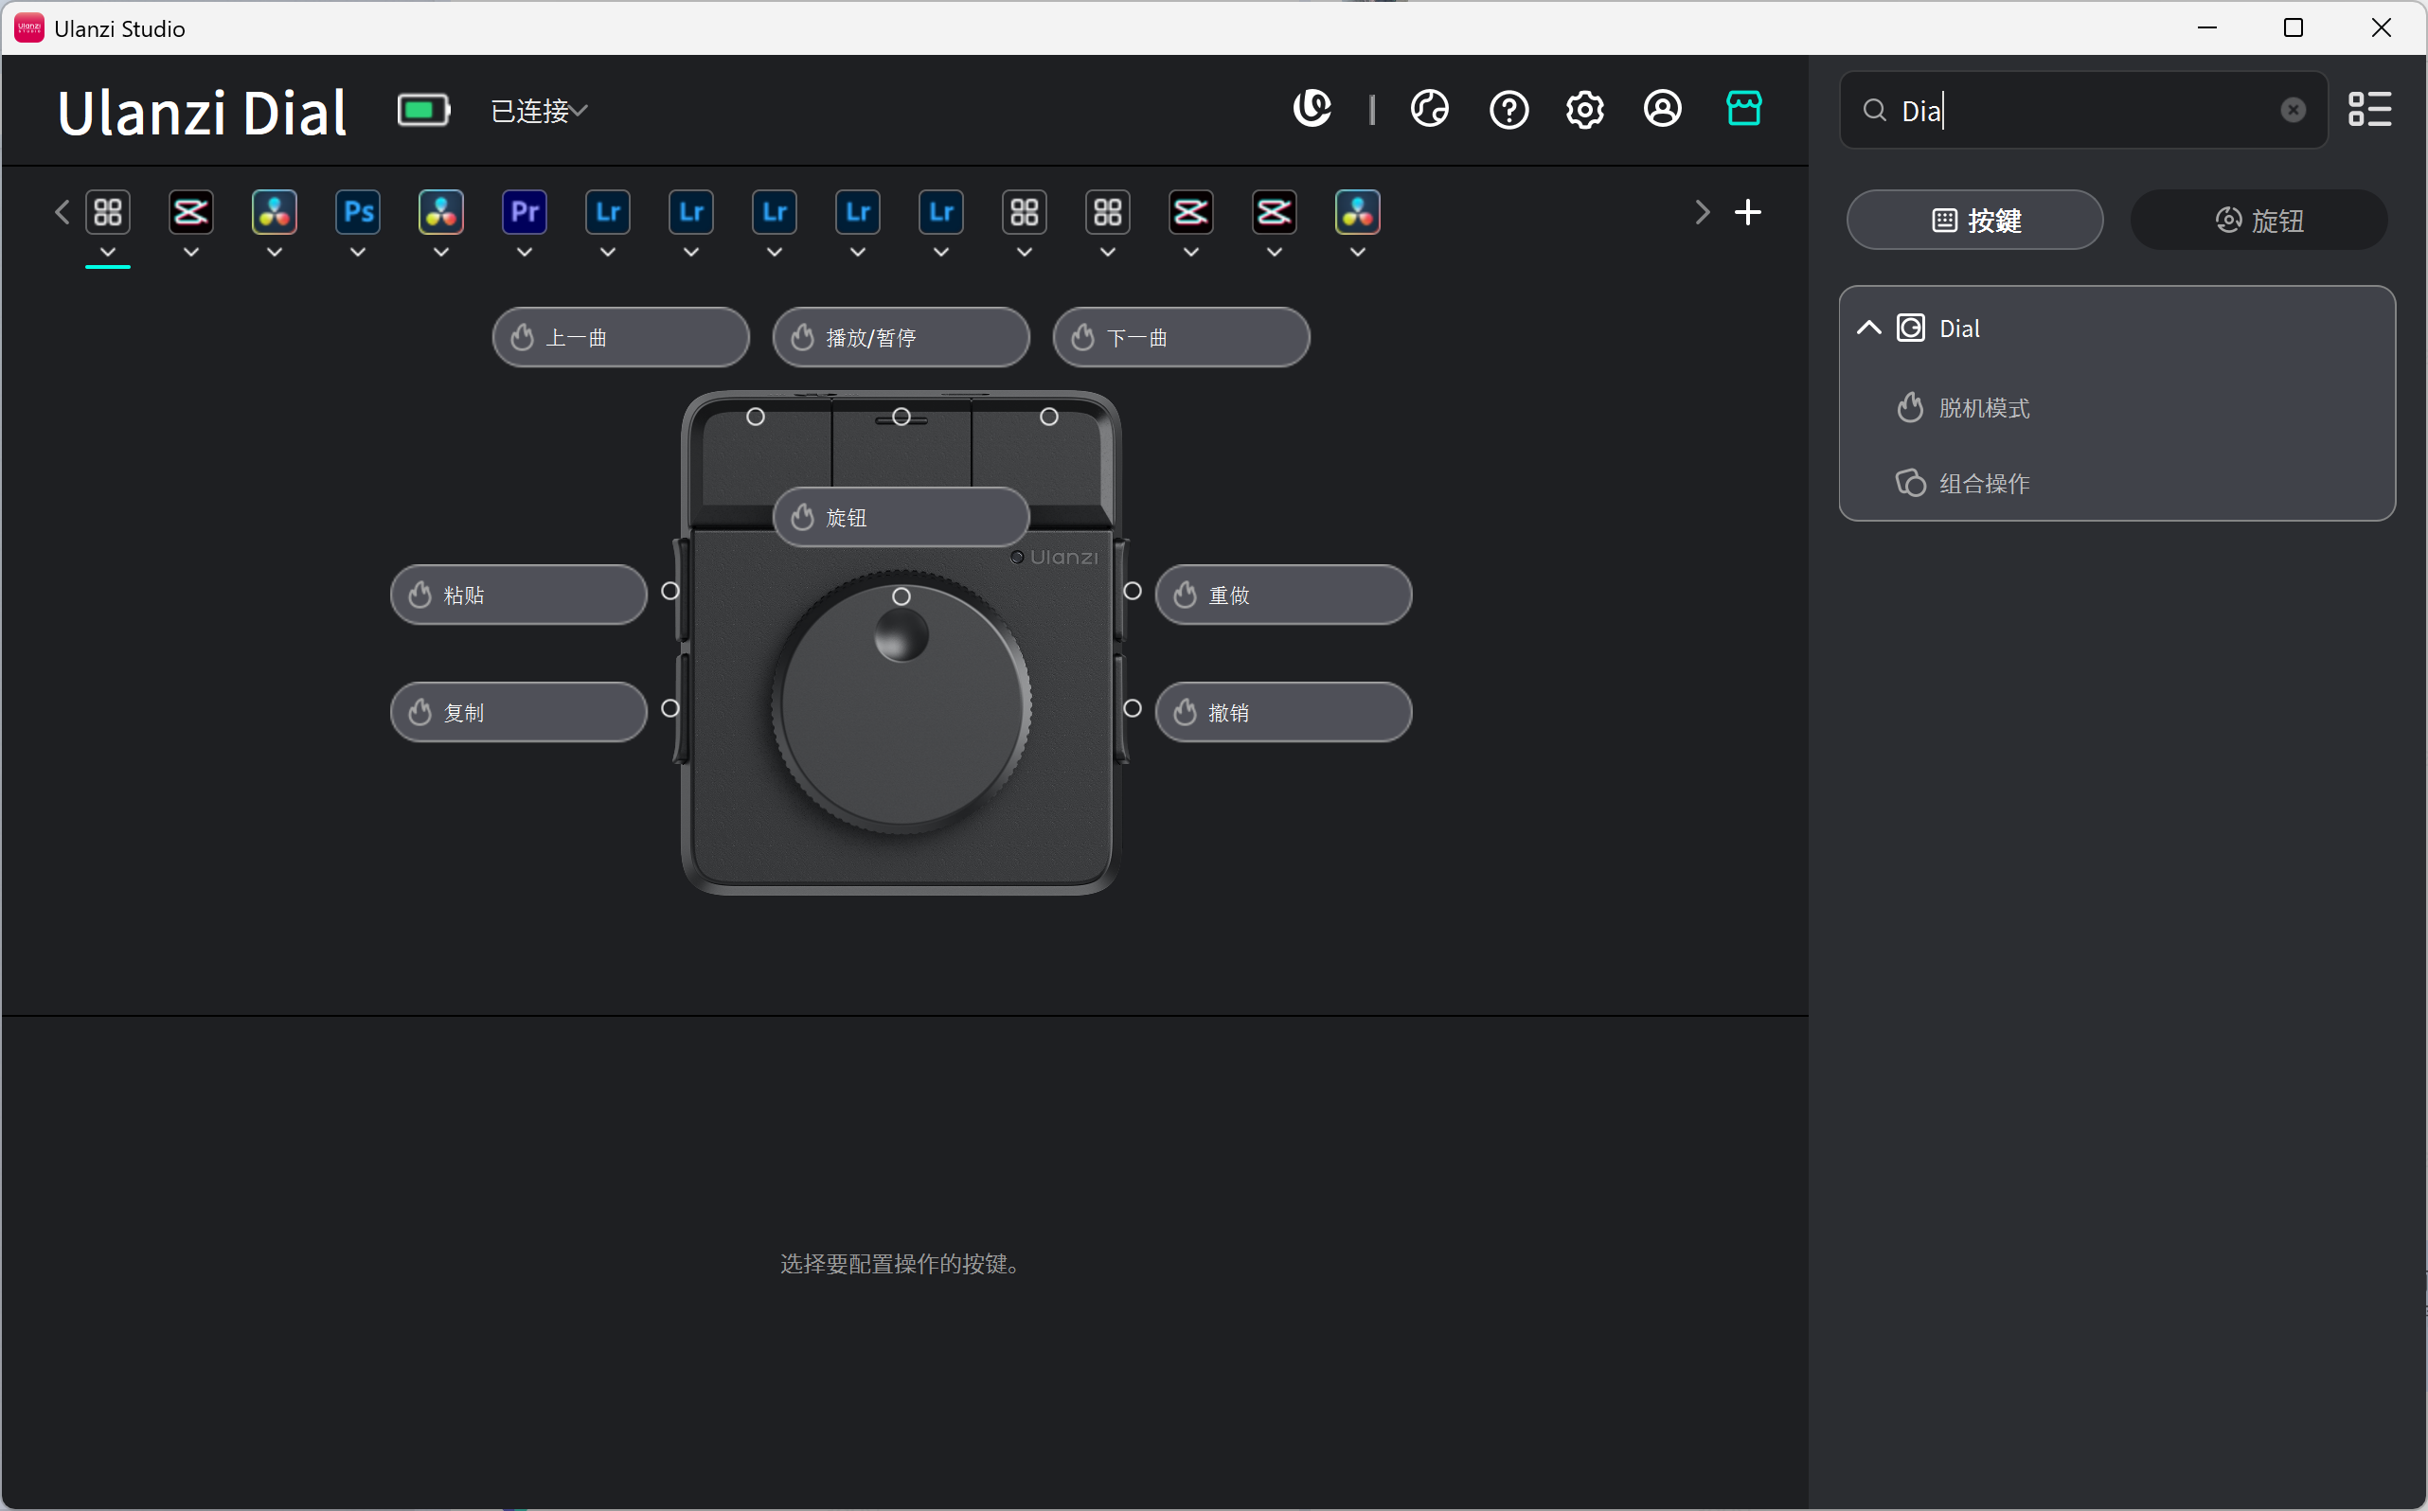Select the 脱机模式 action item
This screenshot has height=1511, width=2428.
tap(1983, 408)
